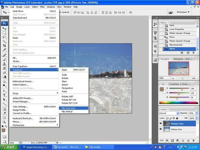Open the Character panel icon in dock

click(155, 46)
